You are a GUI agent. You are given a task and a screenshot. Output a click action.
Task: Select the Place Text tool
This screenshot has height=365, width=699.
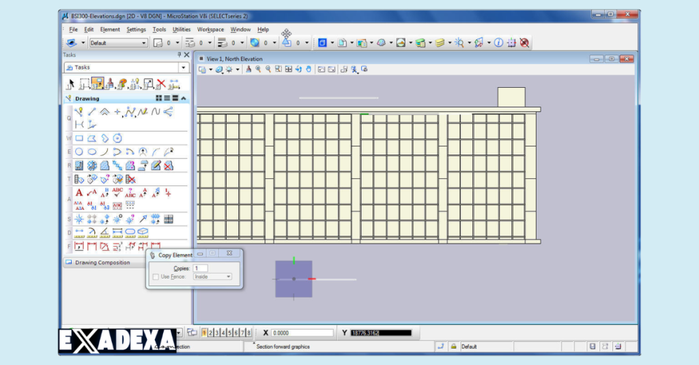[79, 193]
